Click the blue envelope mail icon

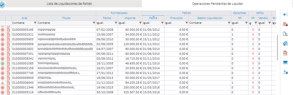click(285, 63)
